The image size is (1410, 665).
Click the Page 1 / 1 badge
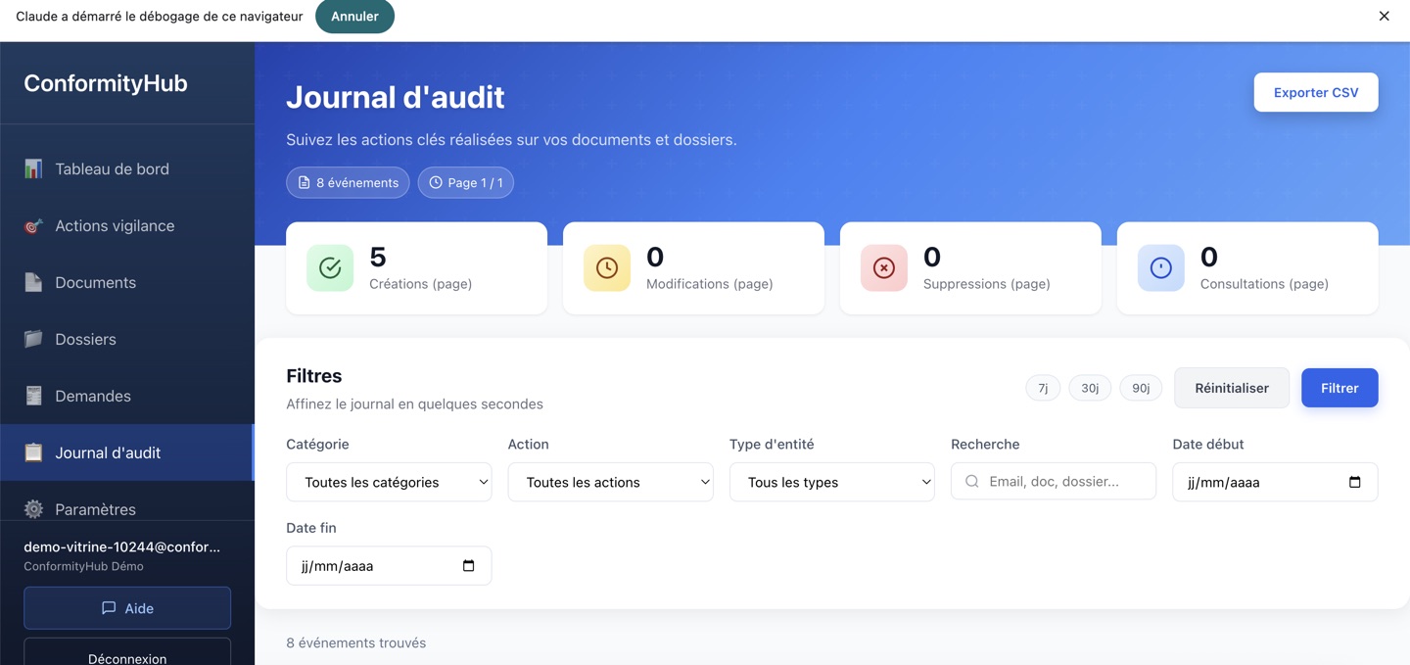466,183
